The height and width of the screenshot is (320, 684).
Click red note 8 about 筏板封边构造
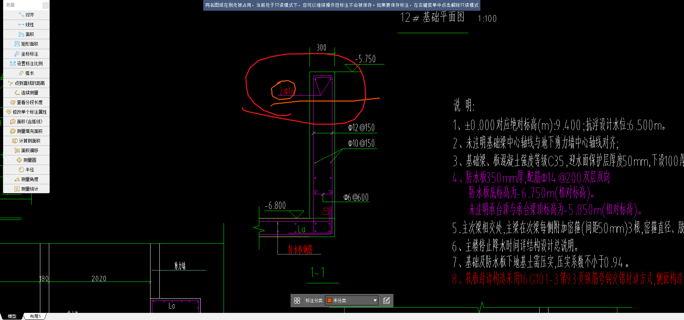click(x=568, y=278)
